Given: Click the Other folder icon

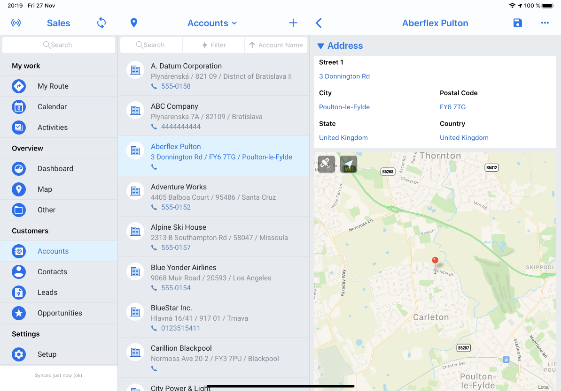Looking at the screenshot, I should coord(19,210).
